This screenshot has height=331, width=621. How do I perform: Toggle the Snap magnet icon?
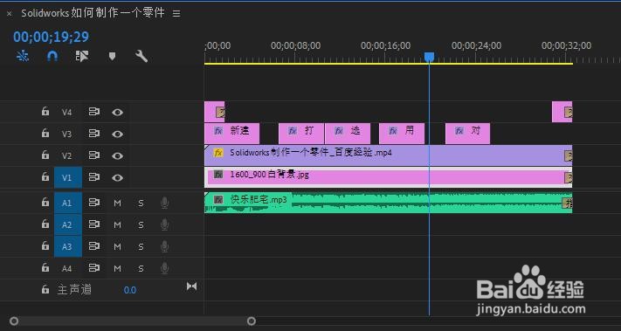click(x=52, y=57)
